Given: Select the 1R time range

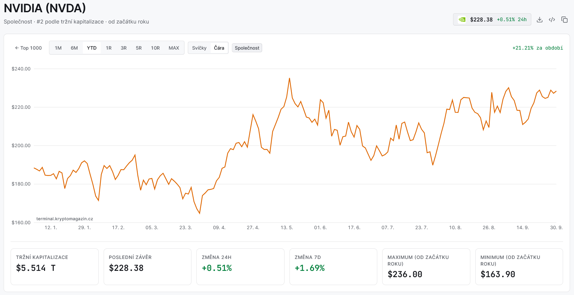Looking at the screenshot, I should [109, 48].
